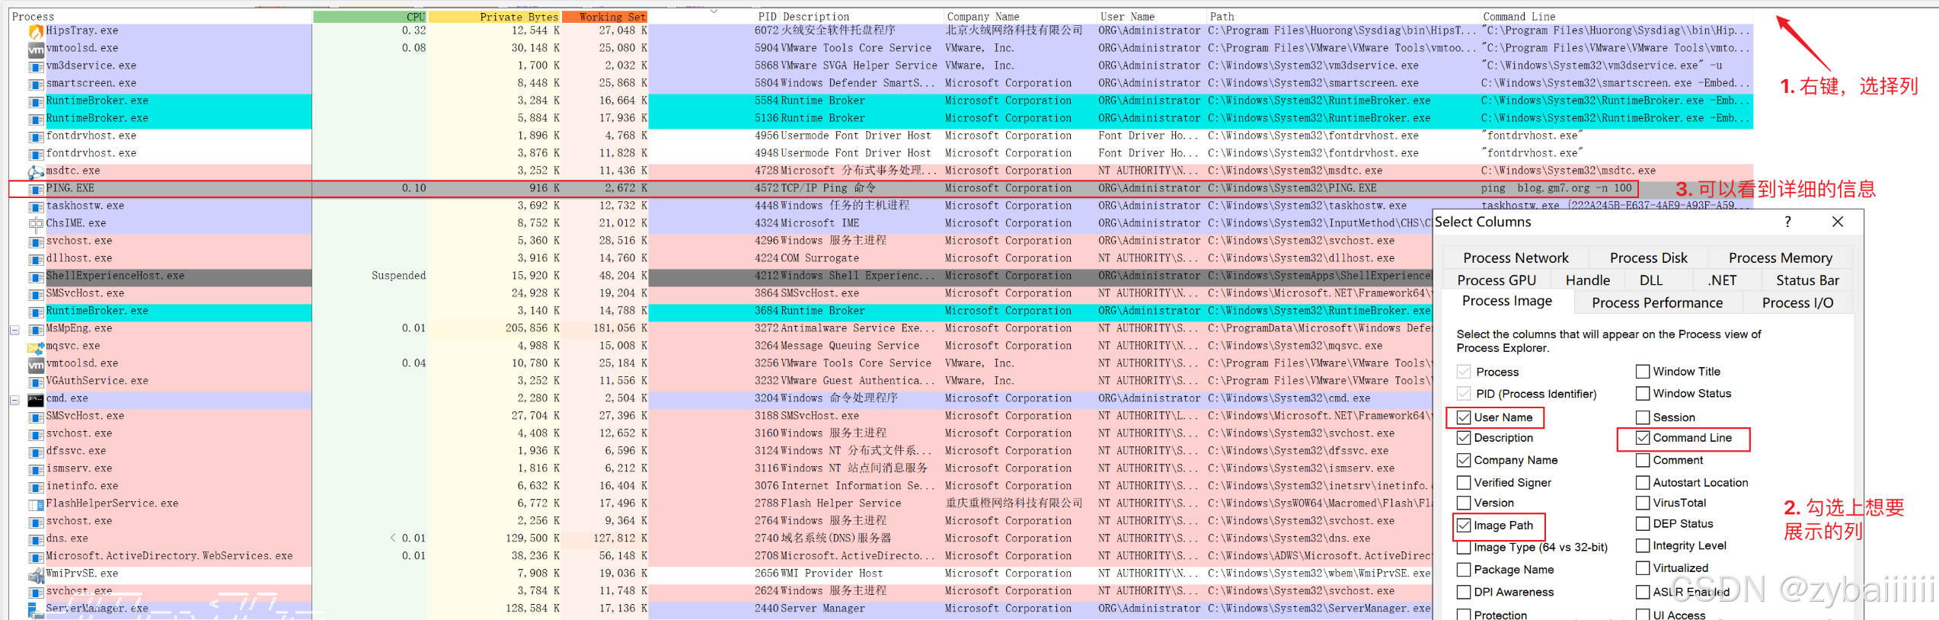
Task: Click the FlashHelperService.exe icon
Action: point(36,504)
